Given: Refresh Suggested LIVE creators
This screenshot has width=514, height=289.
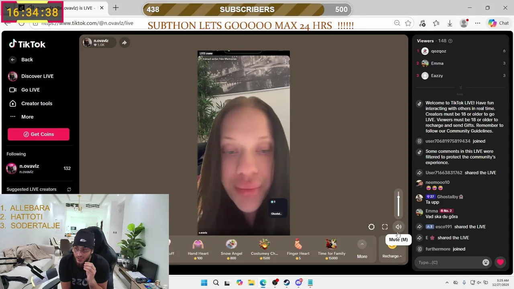Looking at the screenshot, I should pos(69,189).
